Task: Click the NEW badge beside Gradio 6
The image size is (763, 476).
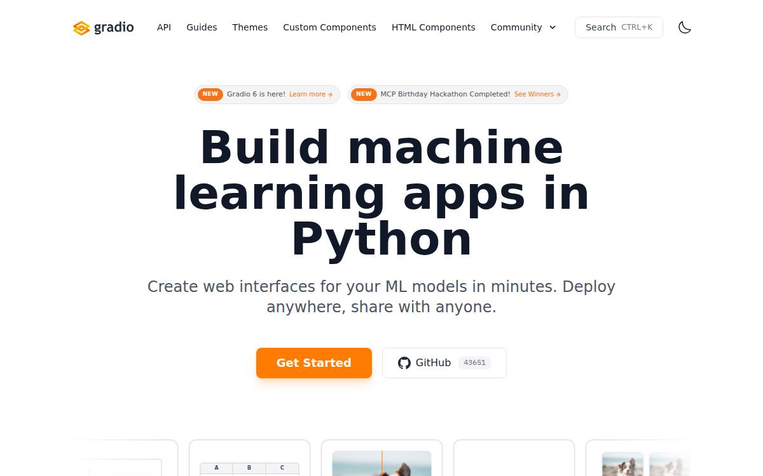Action: pos(210,94)
